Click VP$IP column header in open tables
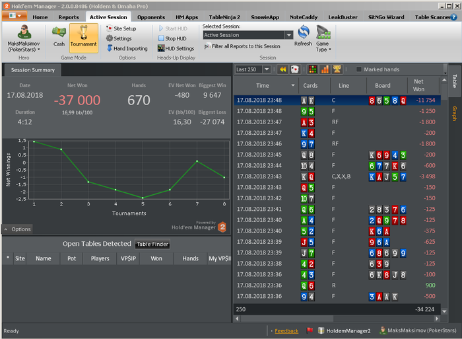462x339 pixels. tap(128, 258)
